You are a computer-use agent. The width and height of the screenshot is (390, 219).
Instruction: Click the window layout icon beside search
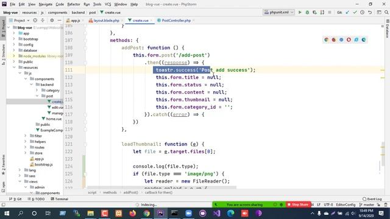point(379,12)
